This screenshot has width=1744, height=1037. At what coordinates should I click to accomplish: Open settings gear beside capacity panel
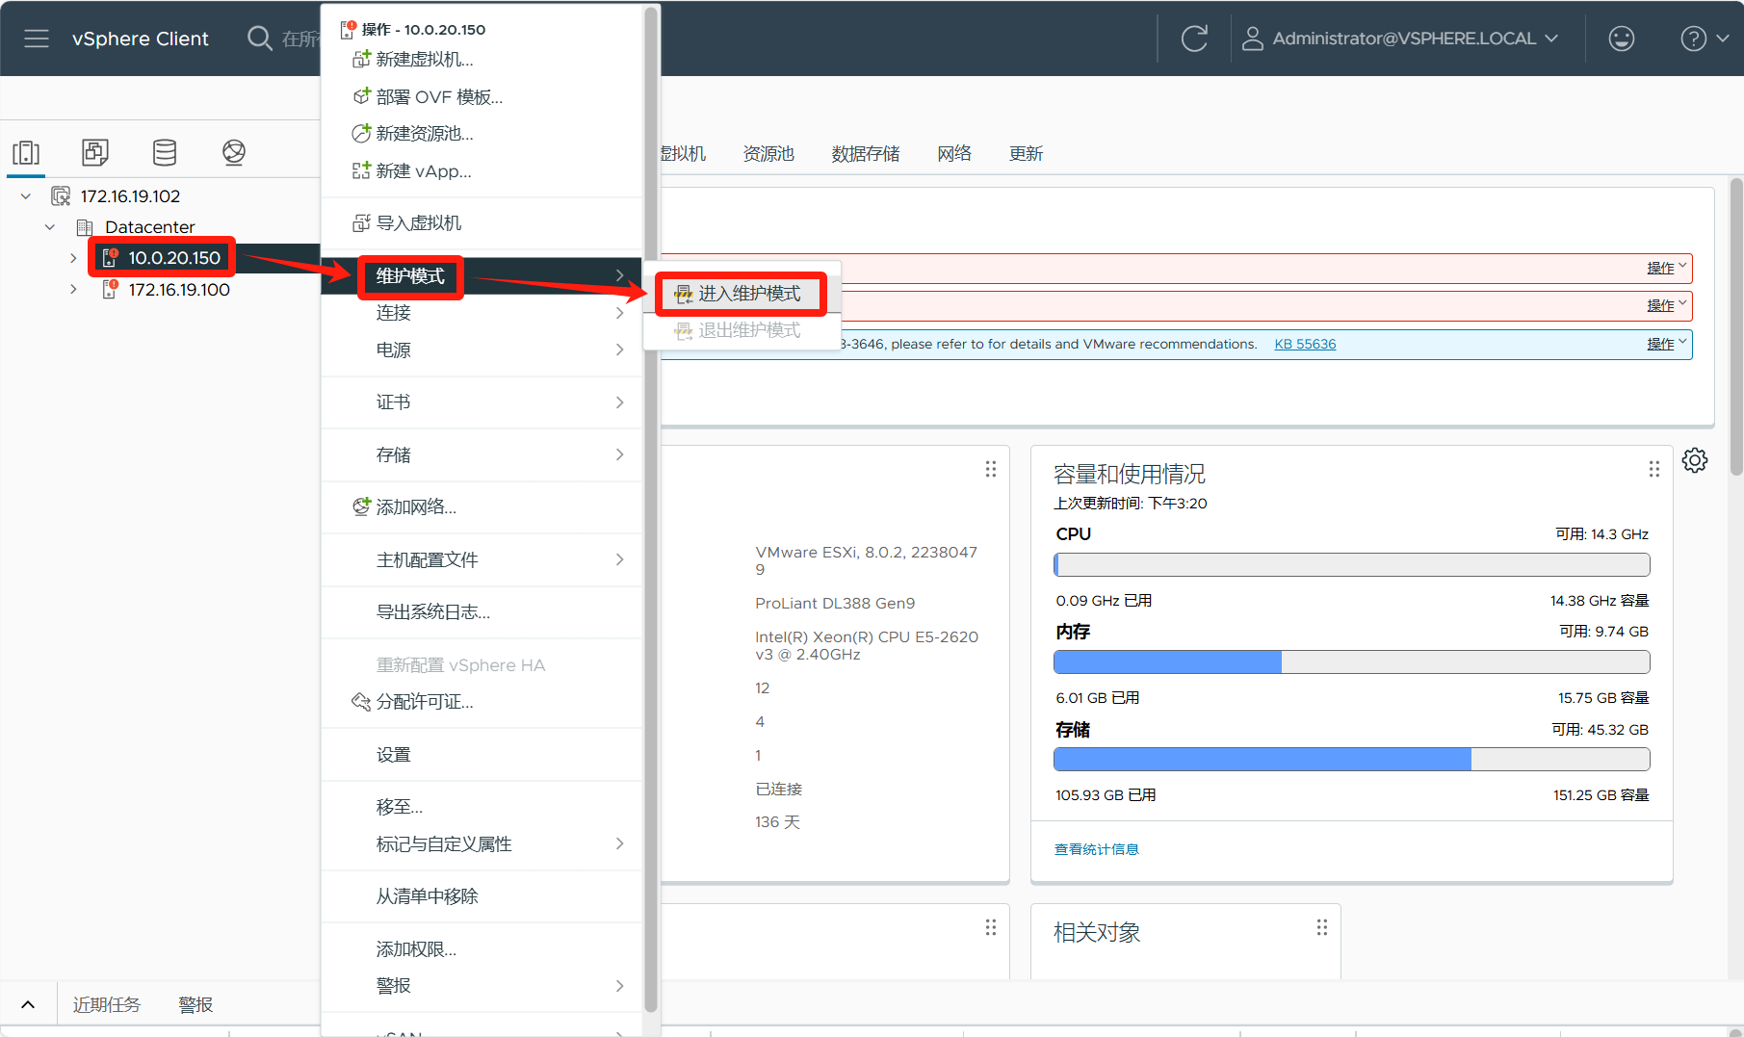pos(1695,460)
